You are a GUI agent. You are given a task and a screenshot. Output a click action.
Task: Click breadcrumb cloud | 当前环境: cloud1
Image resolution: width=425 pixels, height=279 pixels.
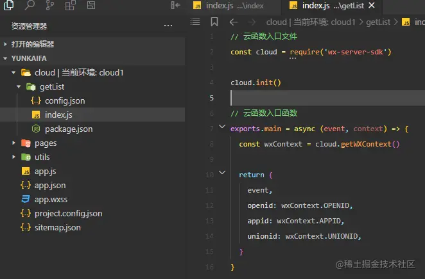tap(311, 22)
